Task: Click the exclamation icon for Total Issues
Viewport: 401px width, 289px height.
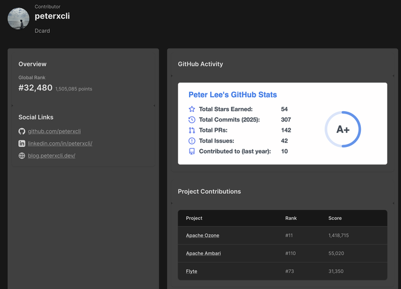Action: [192, 141]
